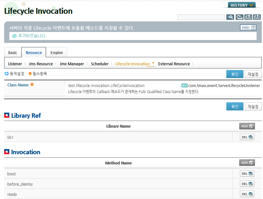
Task: Select the before_deploy method name
Action: pyautogui.click(x=20, y=184)
